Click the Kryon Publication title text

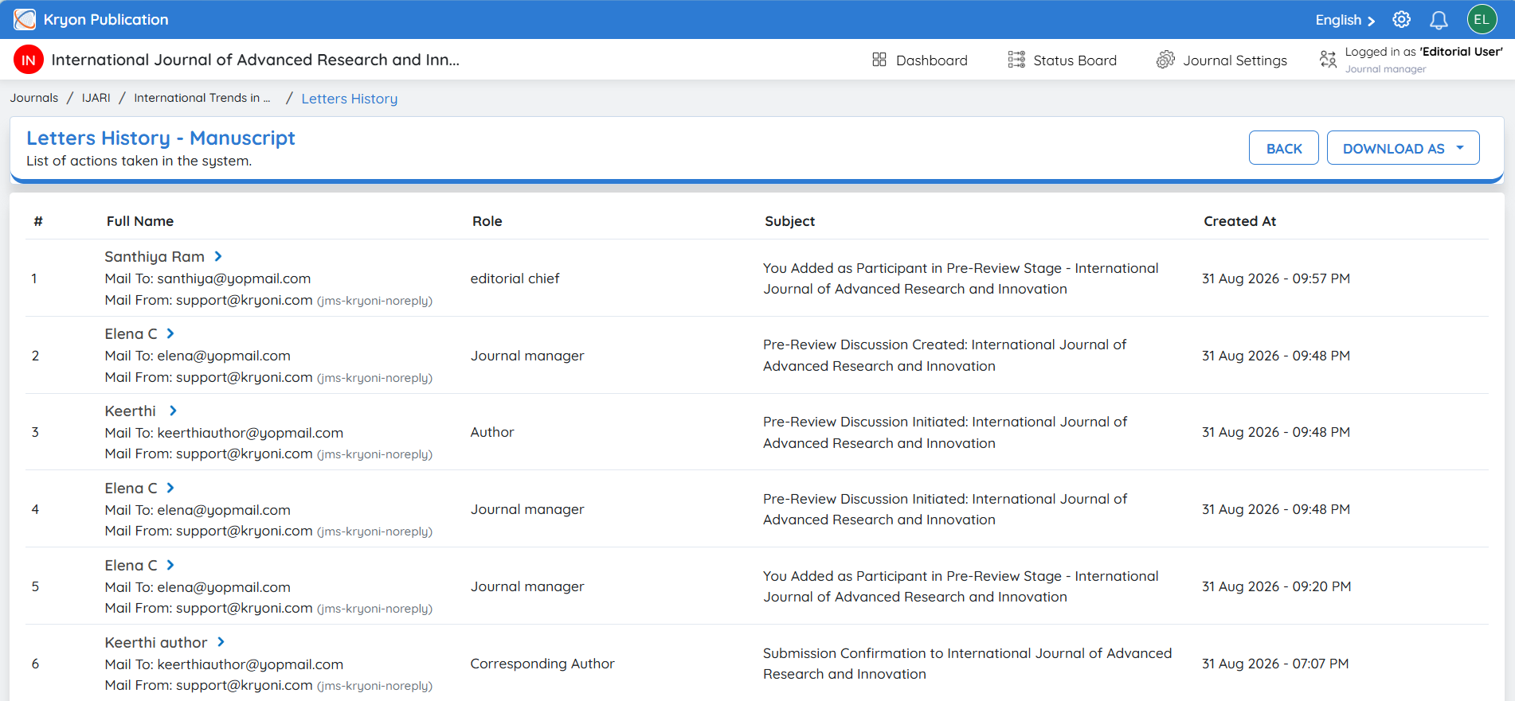click(x=106, y=20)
